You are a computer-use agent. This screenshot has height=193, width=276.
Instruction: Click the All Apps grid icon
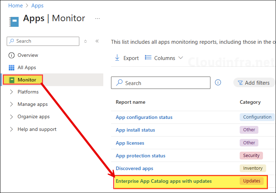click(x=11, y=68)
